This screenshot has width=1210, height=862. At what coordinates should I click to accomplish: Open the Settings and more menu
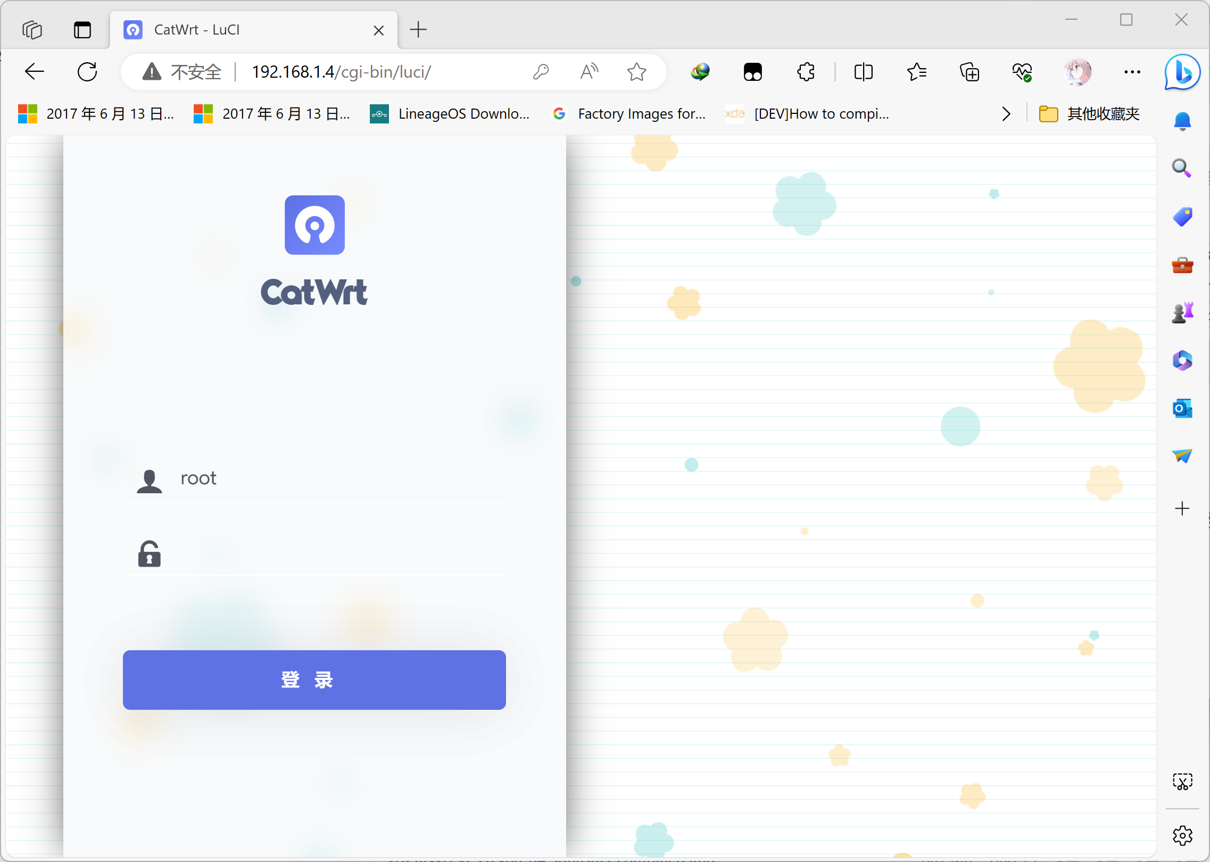[x=1132, y=72]
